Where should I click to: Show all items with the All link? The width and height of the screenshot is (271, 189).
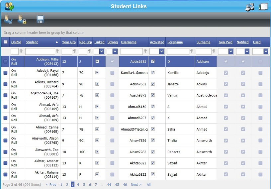click(x=149, y=185)
